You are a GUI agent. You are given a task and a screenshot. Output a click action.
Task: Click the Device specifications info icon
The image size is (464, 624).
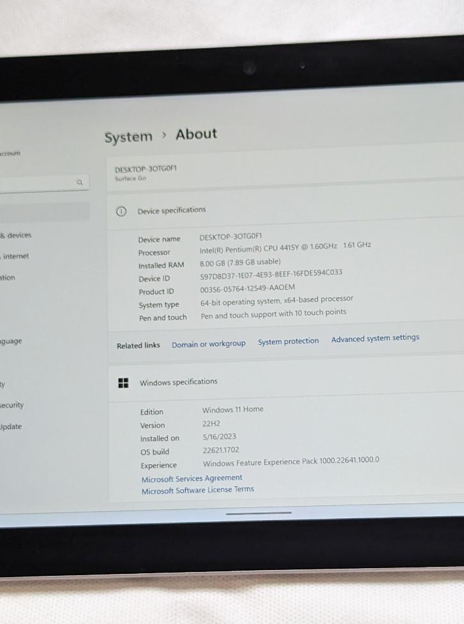121,211
